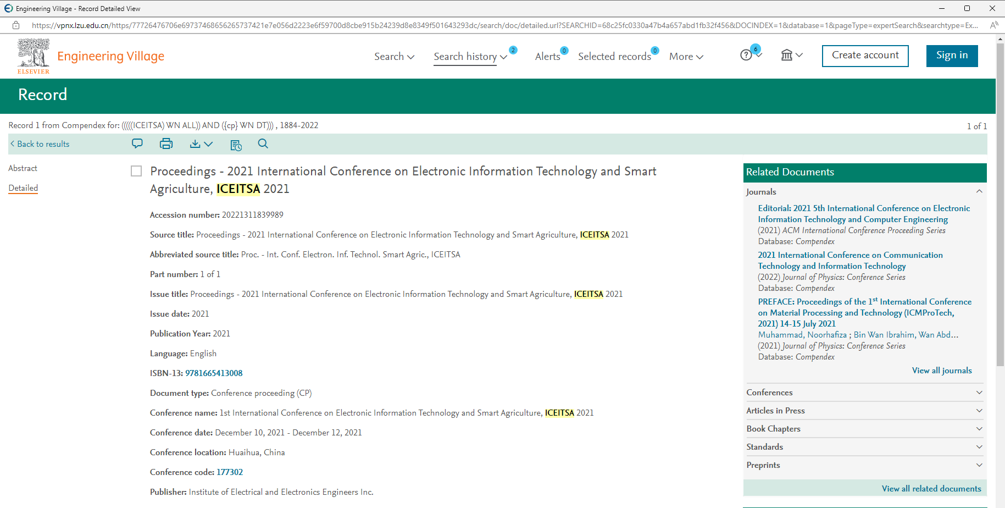The image size is (1005, 508).
Task: Switch to the Abstract view tab
Action: tap(23, 168)
